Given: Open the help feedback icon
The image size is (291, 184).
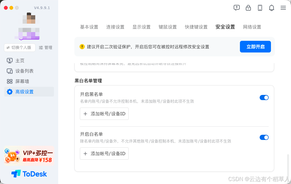Looking at the screenshot, I should (237, 8).
